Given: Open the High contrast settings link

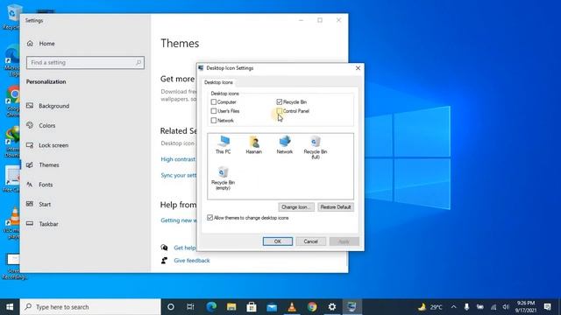Looking at the screenshot, I should [178, 159].
